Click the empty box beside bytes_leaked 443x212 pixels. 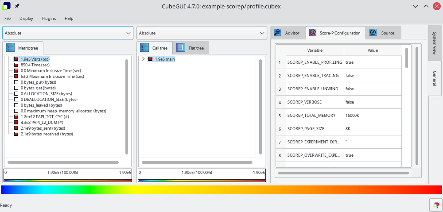16,105
